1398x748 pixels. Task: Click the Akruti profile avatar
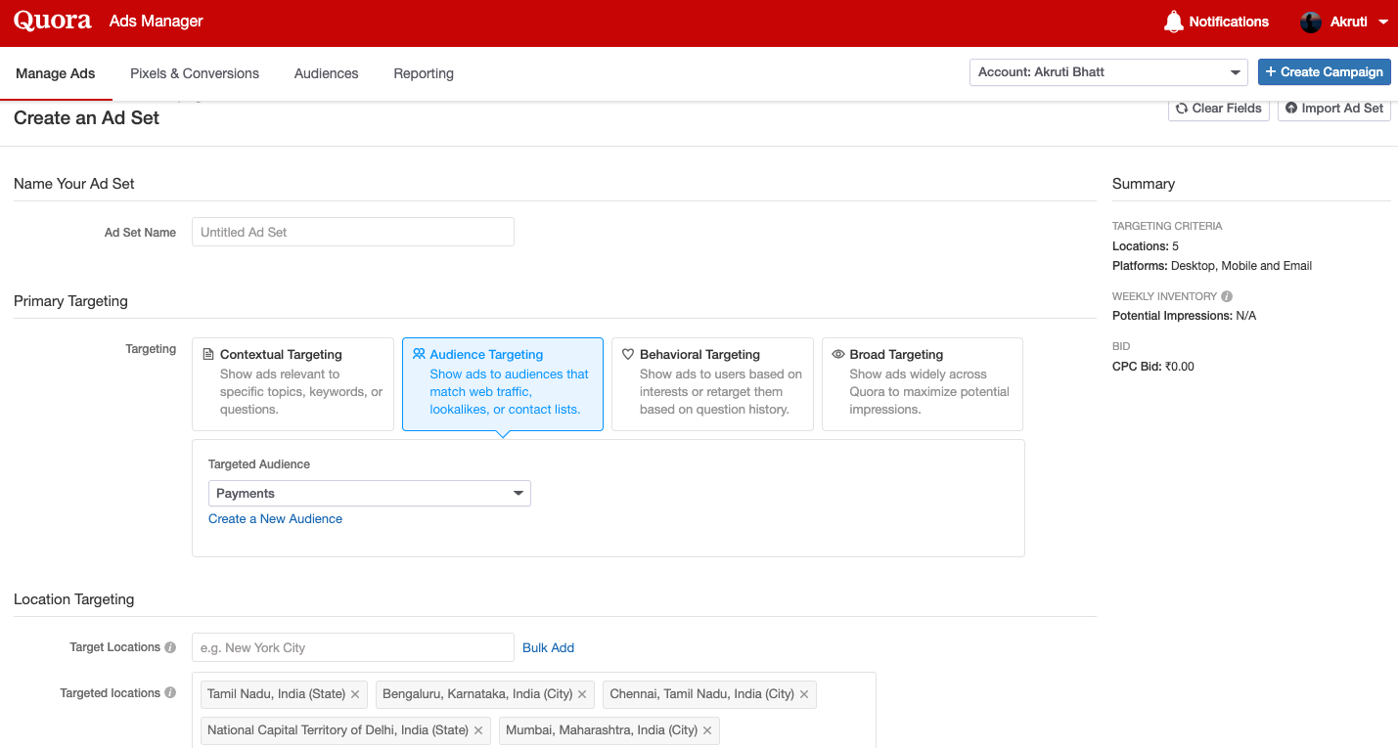click(x=1311, y=22)
